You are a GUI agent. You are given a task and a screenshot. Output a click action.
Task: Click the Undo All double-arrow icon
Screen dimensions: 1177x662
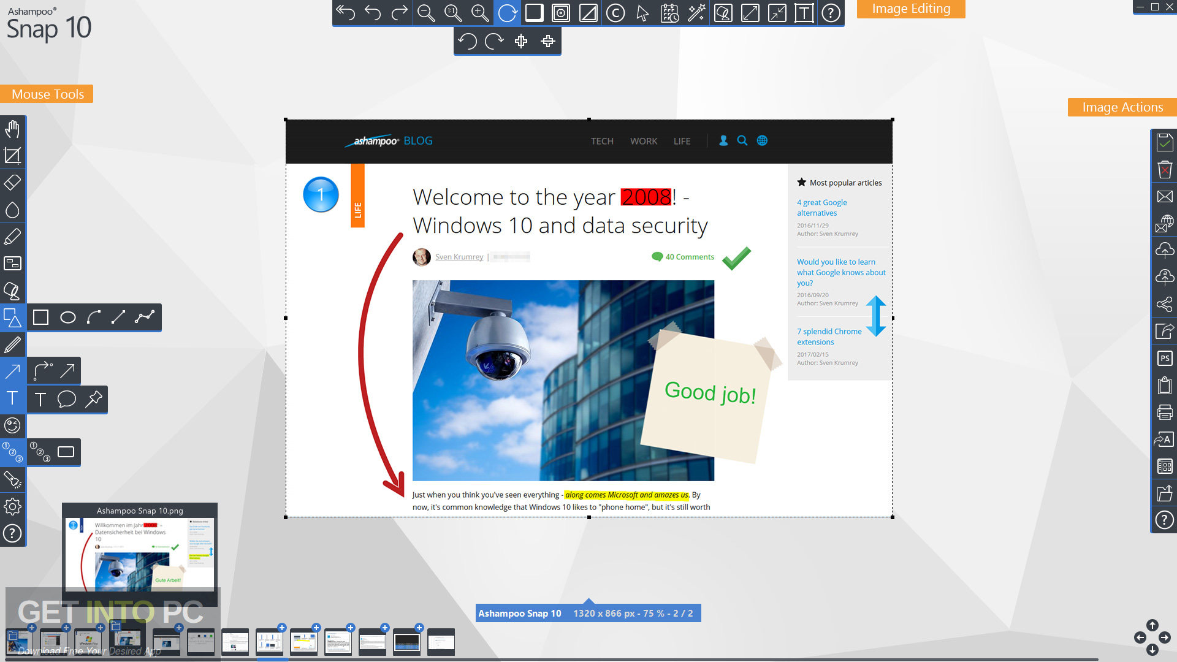[345, 13]
